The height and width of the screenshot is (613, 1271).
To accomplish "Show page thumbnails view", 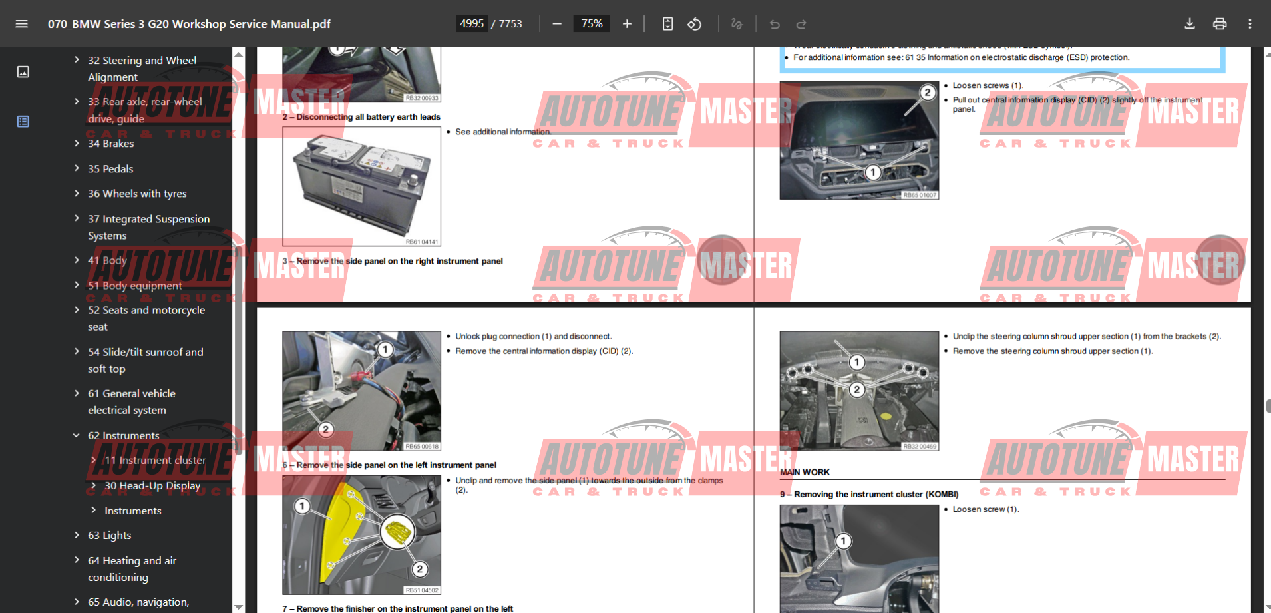I will pos(23,72).
